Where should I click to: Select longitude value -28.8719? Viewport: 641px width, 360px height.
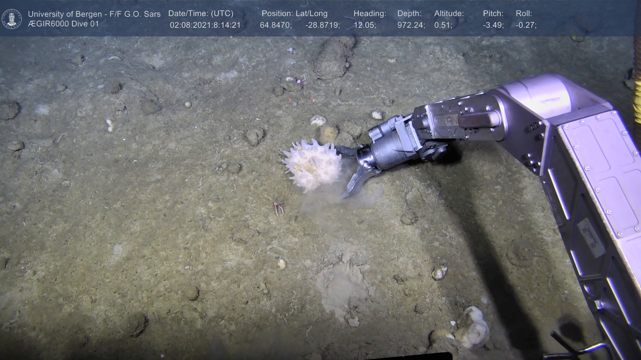[x=322, y=25]
